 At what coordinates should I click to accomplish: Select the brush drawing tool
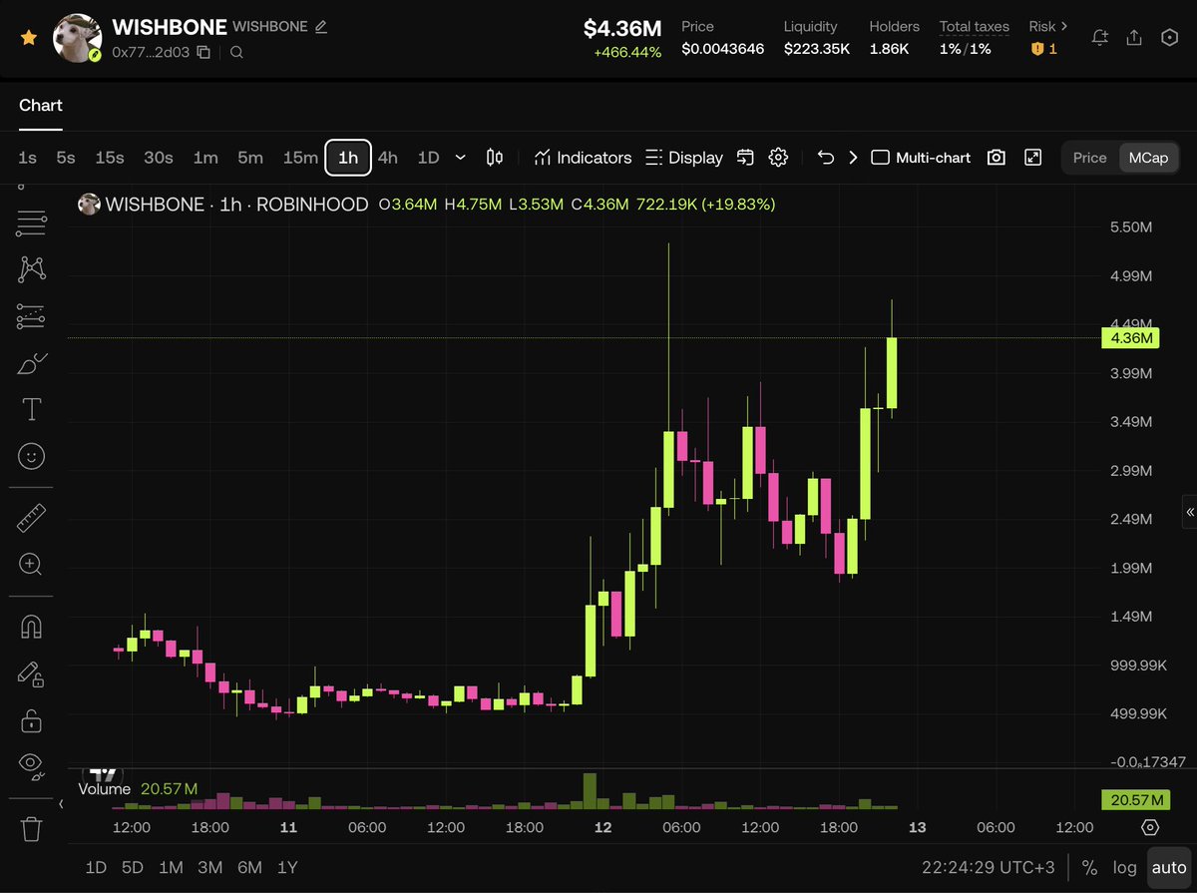[x=32, y=364]
